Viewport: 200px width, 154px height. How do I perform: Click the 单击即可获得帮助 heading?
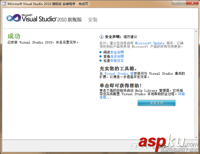pyautogui.click(x=120, y=86)
